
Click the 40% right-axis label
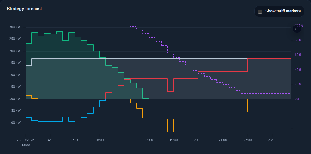click(x=298, y=70)
